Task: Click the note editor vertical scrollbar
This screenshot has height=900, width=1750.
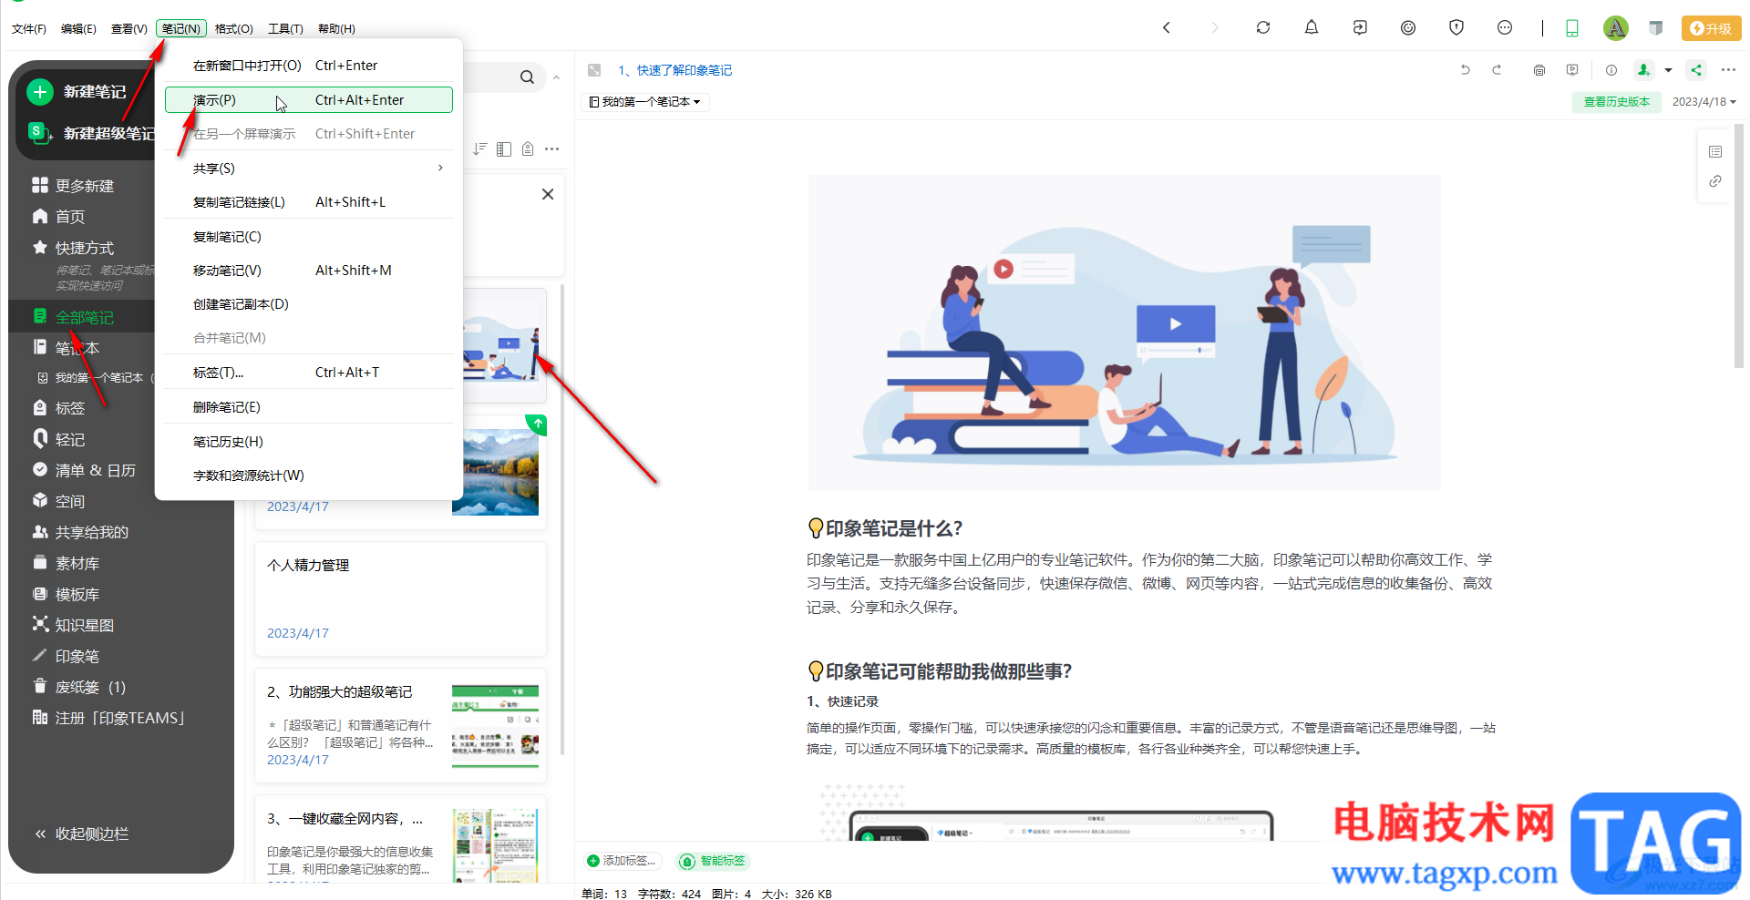Action: point(1737,246)
